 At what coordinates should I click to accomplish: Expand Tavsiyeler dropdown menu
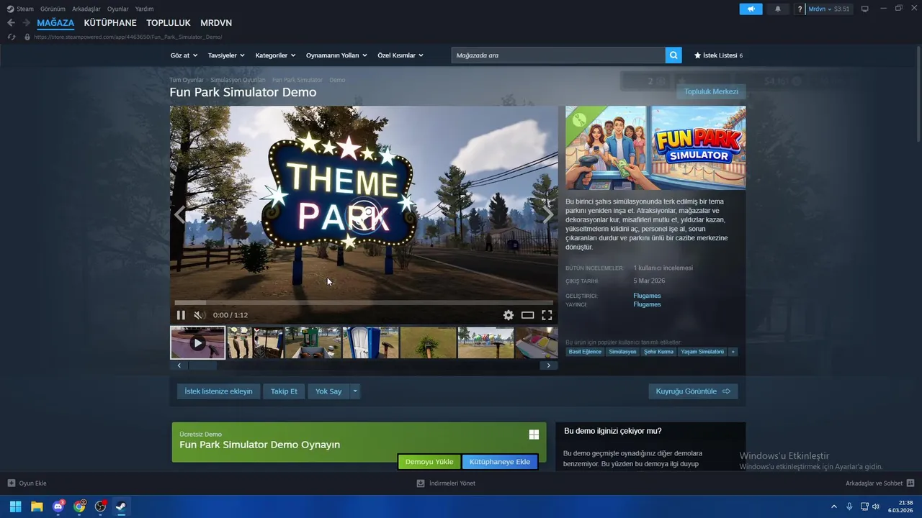pyautogui.click(x=226, y=55)
